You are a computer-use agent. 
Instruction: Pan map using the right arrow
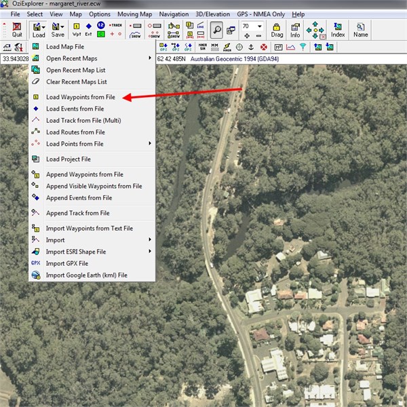pyautogui.click(x=322, y=31)
